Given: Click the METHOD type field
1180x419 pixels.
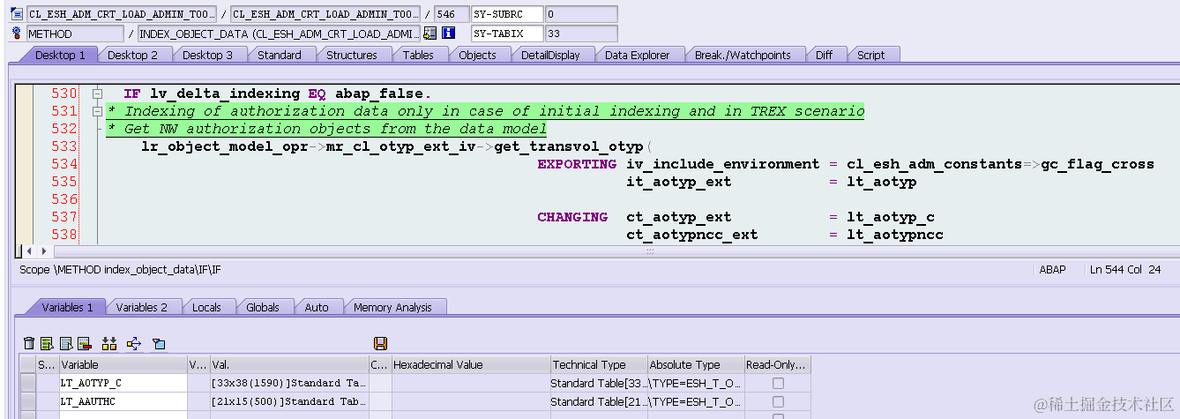Looking at the screenshot, I should pyautogui.click(x=75, y=34).
